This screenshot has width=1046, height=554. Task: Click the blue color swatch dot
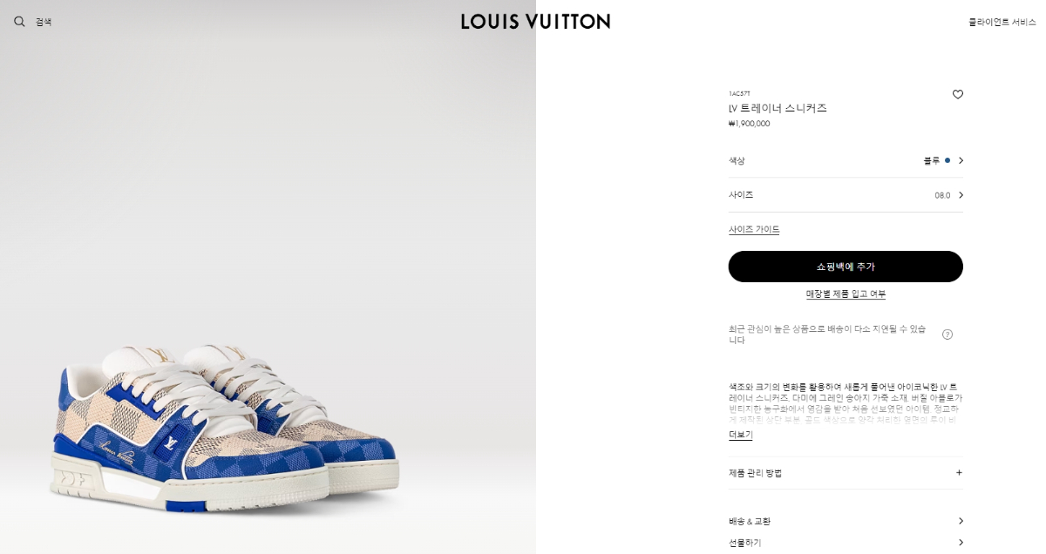pyautogui.click(x=948, y=160)
